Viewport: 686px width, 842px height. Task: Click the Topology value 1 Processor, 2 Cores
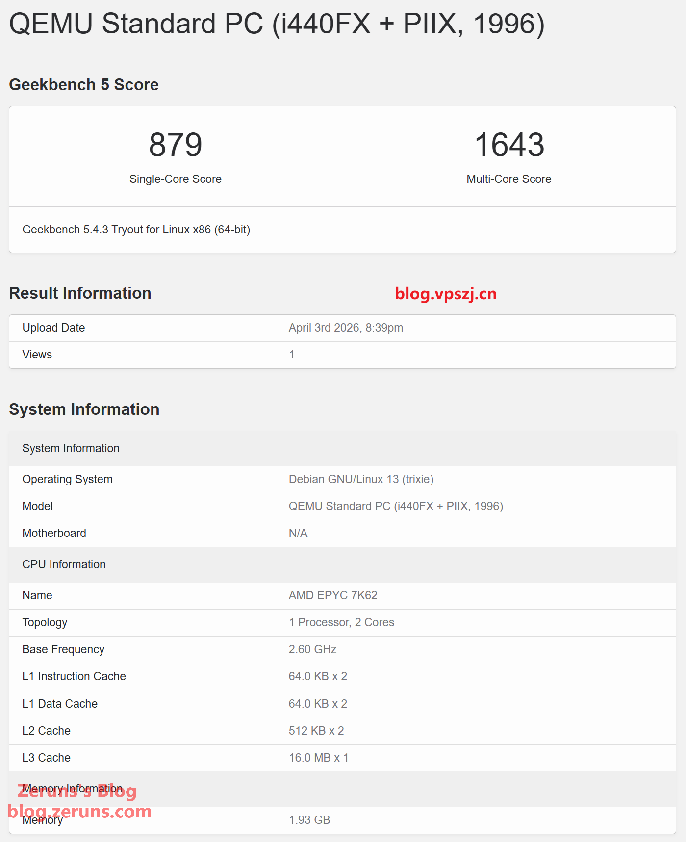click(341, 622)
